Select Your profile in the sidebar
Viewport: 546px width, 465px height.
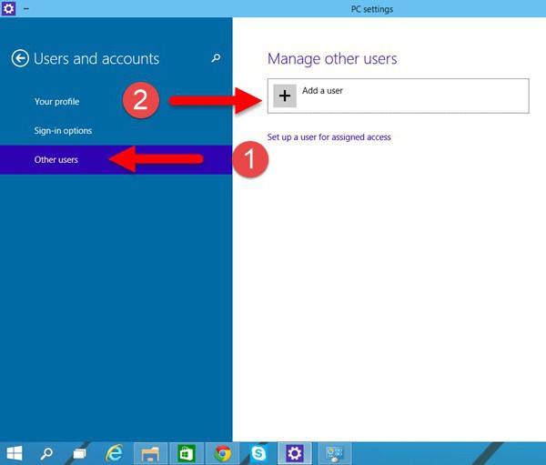click(x=56, y=102)
